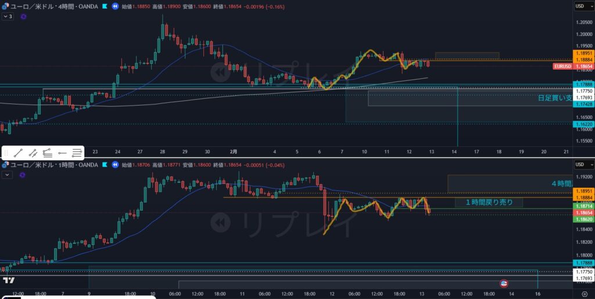Select the trend line drawing tool
Screen dimensions: 595x299
19,153
